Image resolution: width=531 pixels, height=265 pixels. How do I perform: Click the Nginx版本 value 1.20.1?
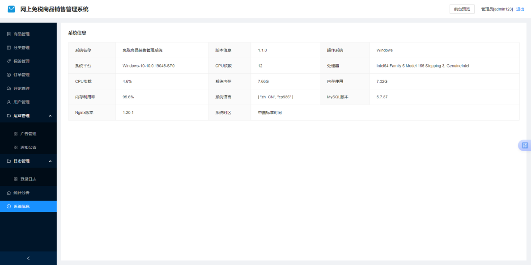pyautogui.click(x=128, y=112)
